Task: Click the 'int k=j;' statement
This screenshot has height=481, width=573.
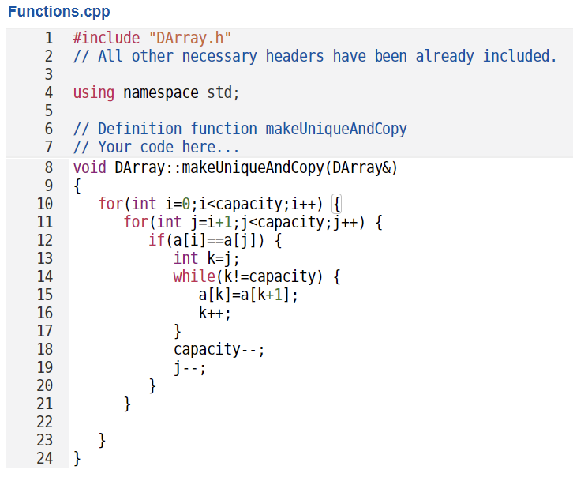Action: point(207,258)
